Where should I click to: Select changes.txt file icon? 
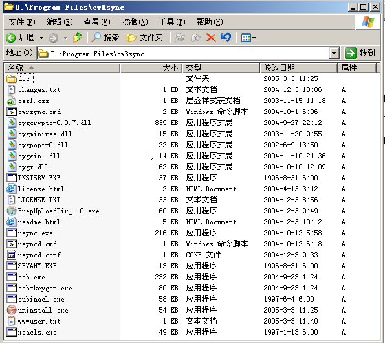click(11, 89)
